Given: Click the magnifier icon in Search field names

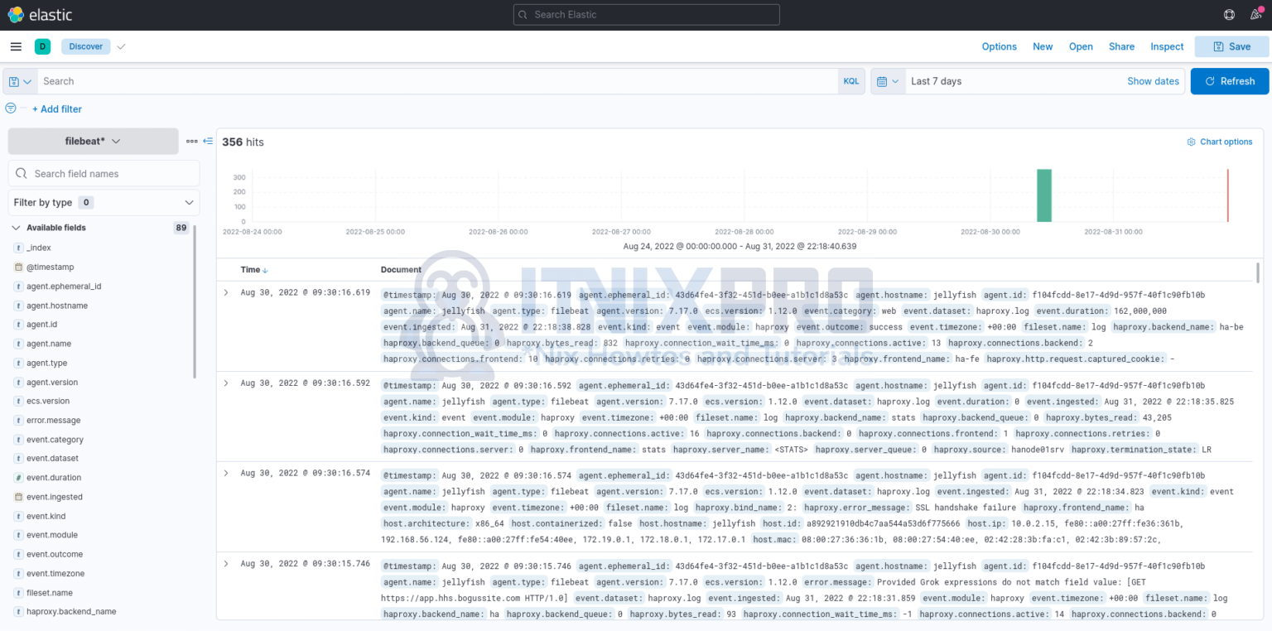Looking at the screenshot, I should pyautogui.click(x=21, y=173).
